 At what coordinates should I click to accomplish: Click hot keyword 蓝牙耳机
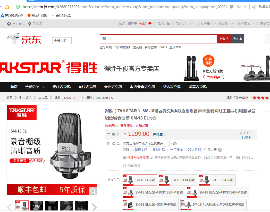coord(106,47)
